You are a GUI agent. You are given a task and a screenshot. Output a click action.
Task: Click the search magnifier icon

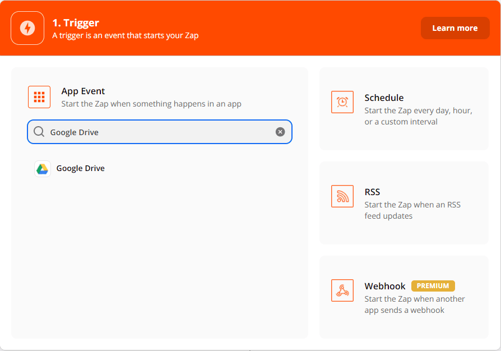click(39, 131)
